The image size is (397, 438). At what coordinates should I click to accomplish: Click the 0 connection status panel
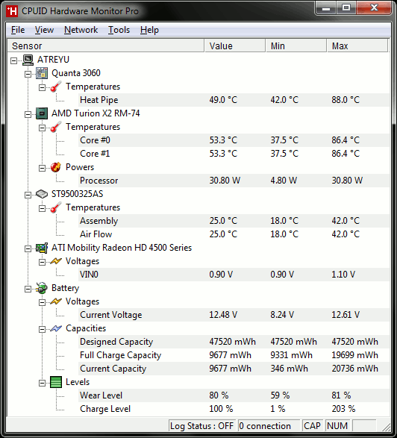269,426
